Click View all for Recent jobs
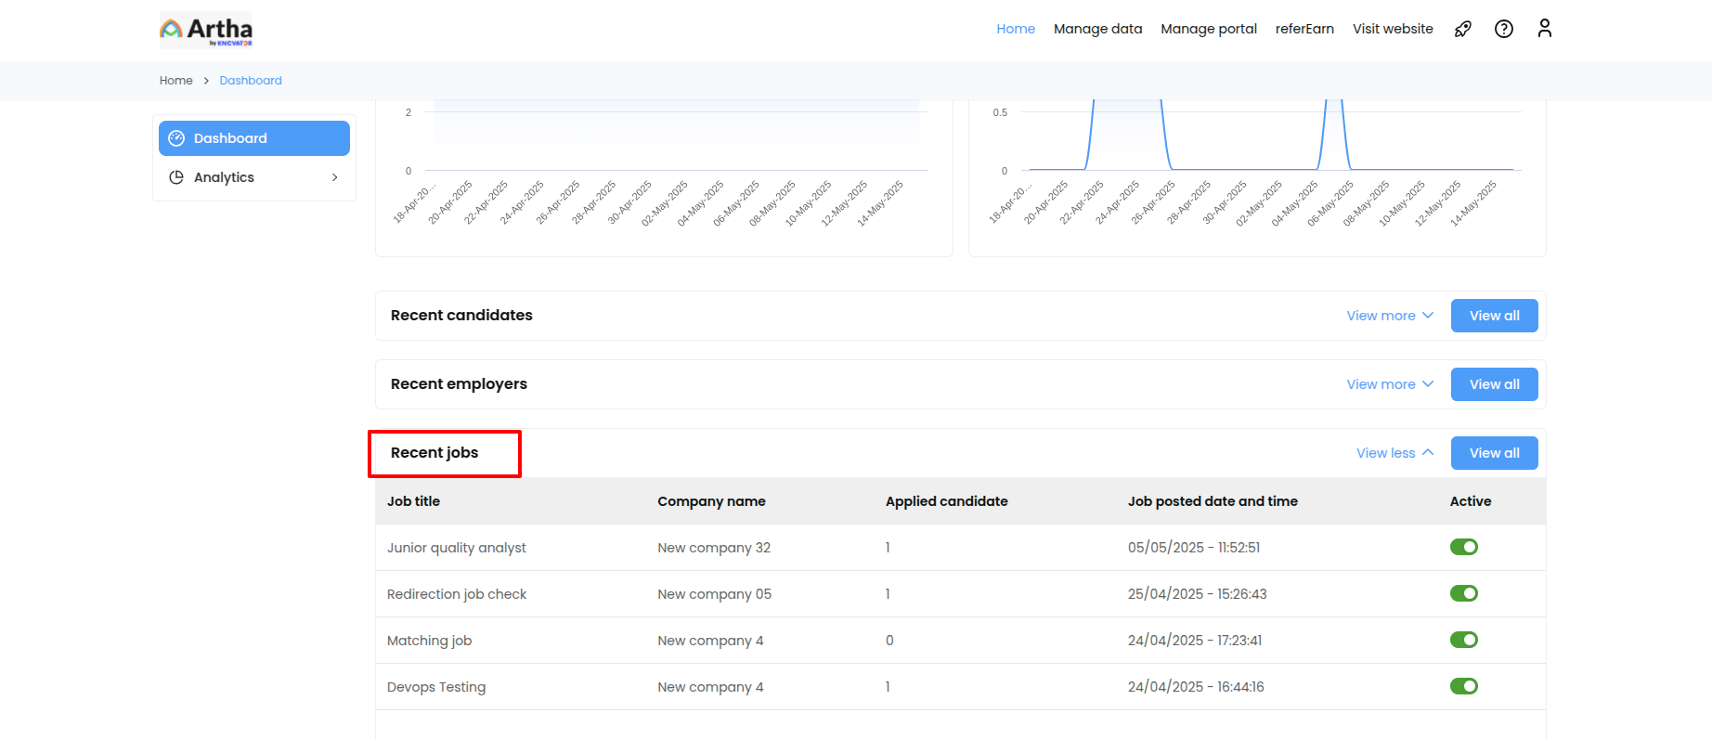Viewport: 1712px width, 739px height. tap(1494, 453)
